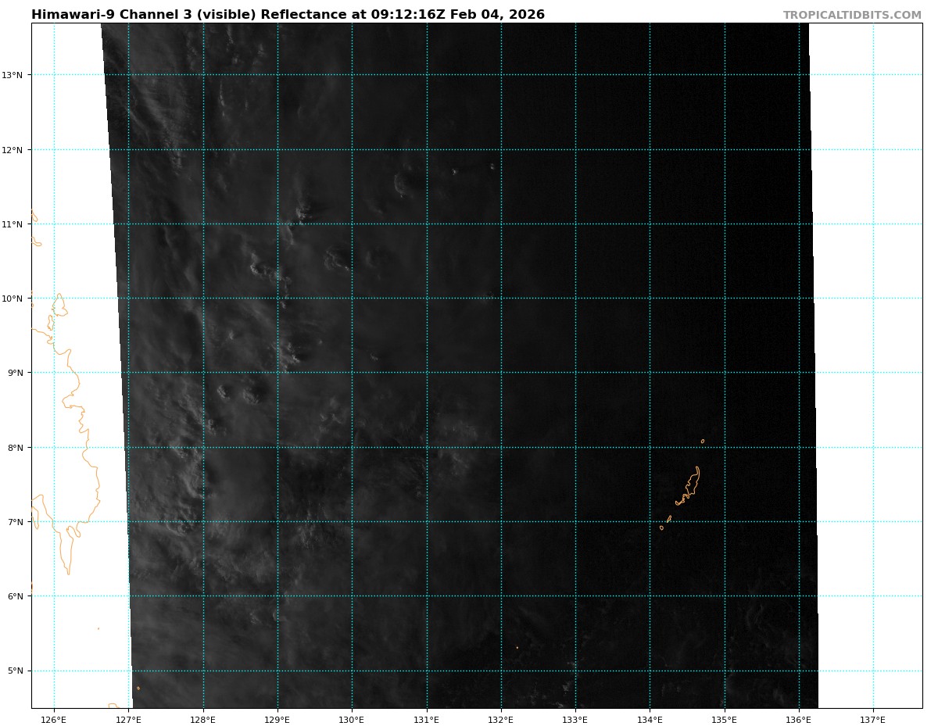Select the tiny island outline north of Palau
Screen dimensions: 938x726
point(702,442)
